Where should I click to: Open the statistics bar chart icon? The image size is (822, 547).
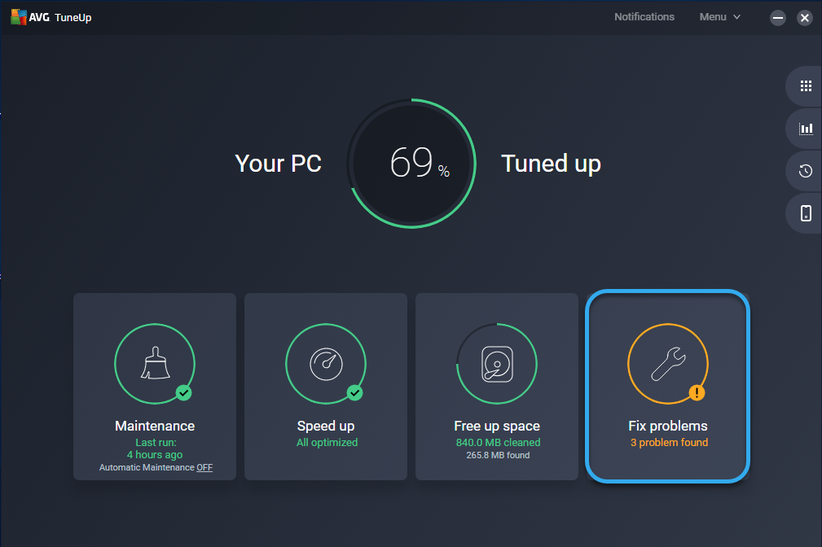click(x=806, y=129)
